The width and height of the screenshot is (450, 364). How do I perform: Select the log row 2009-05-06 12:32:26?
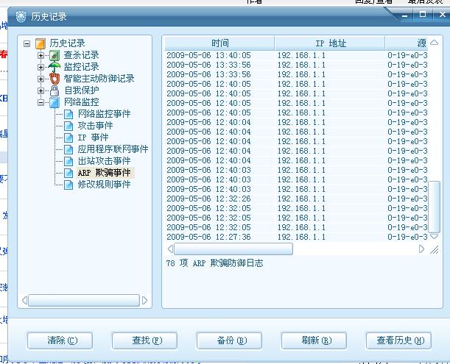click(x=296, y=199)
